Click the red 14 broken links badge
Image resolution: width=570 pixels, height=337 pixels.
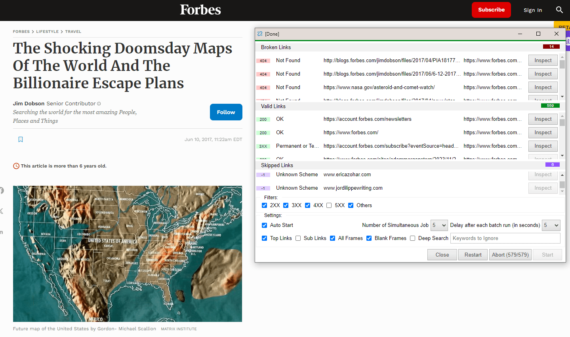(x=551, y=47)
